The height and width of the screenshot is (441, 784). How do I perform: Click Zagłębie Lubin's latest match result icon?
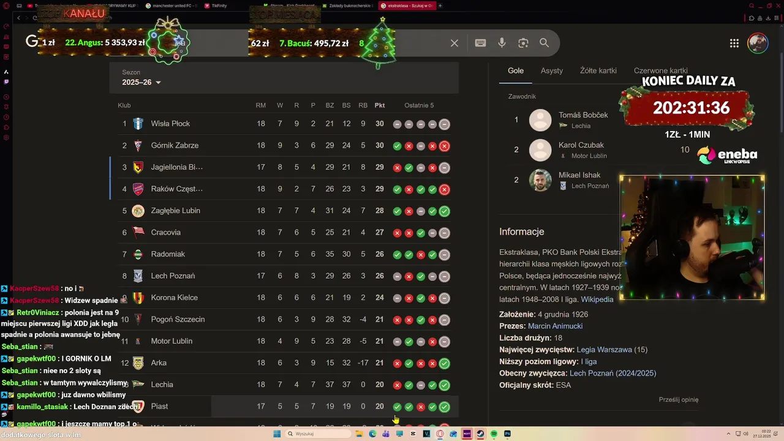[x=445, y=211]
